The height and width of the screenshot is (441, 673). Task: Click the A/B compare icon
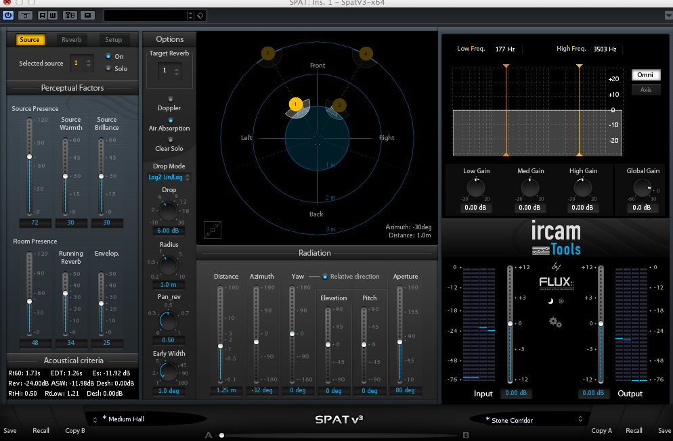pos(70,15)
